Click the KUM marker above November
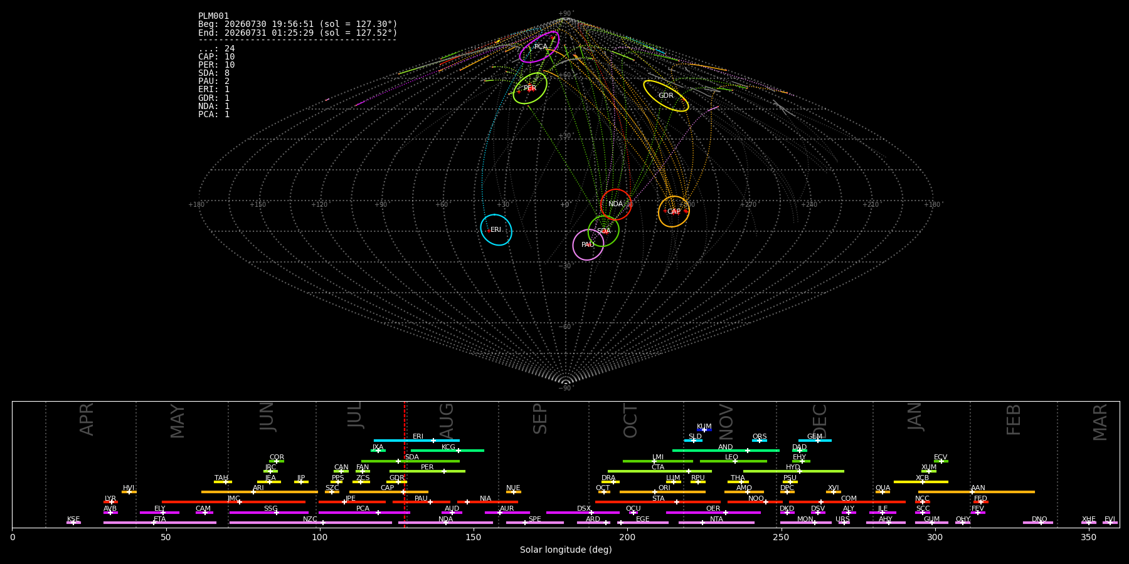The height and width of the screenshot is (564, 1129). [x=704, y=430]
